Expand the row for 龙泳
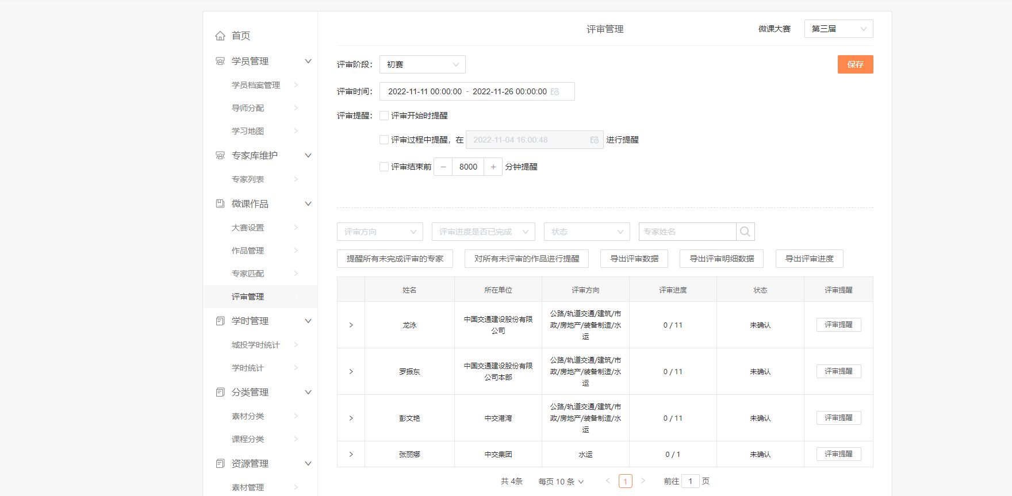The image size is (1012, 496). coord(351,325)
